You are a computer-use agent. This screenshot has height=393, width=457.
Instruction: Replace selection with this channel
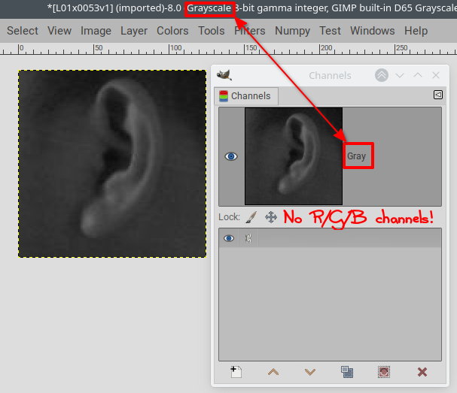(384, 372)
